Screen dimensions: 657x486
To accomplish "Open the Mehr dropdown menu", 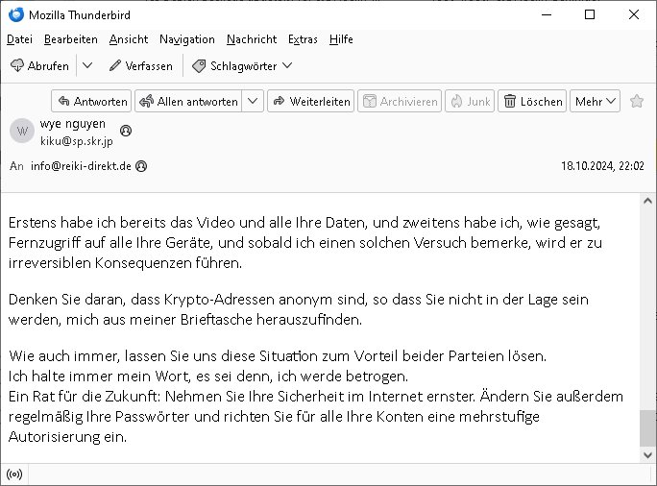I will click(595, 101).
